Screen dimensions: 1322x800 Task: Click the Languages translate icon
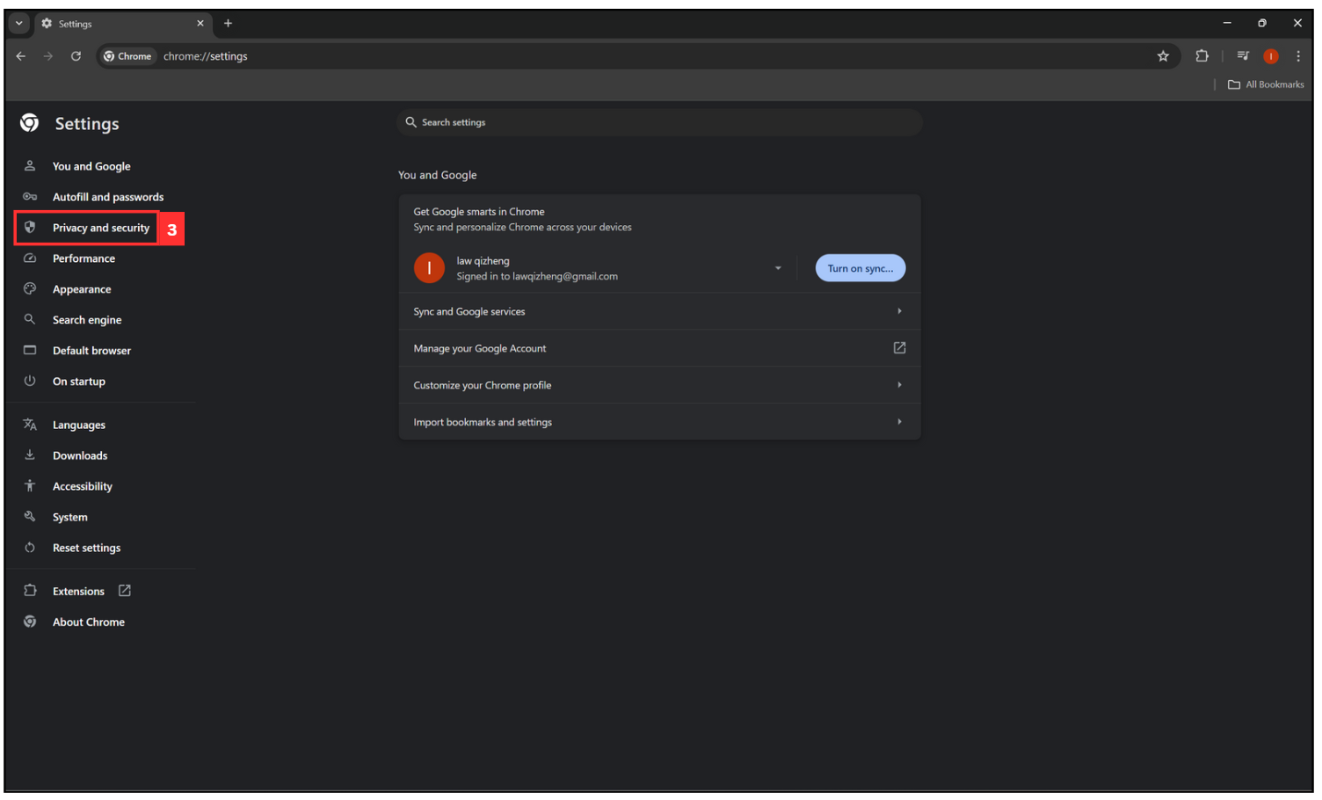pos(30,424)
